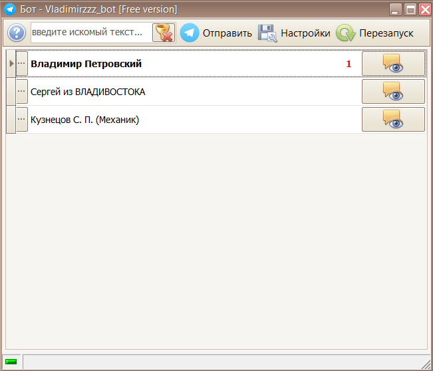Open ellipsis button for Владимир Петровский

coord(21,63)
